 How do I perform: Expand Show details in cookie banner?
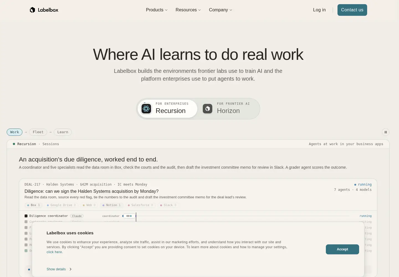59,269
